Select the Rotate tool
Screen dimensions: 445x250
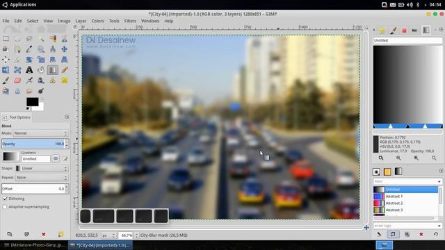pos(29,60)
